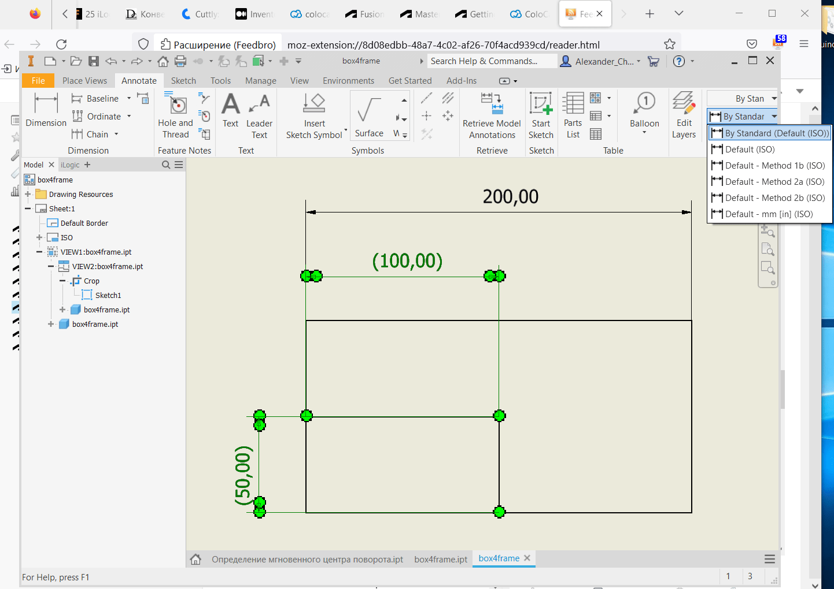Image resolution: width=834 pixels, height=589 pixels.
Task: Open the Firefox application menu
Action: click(804, 44)
